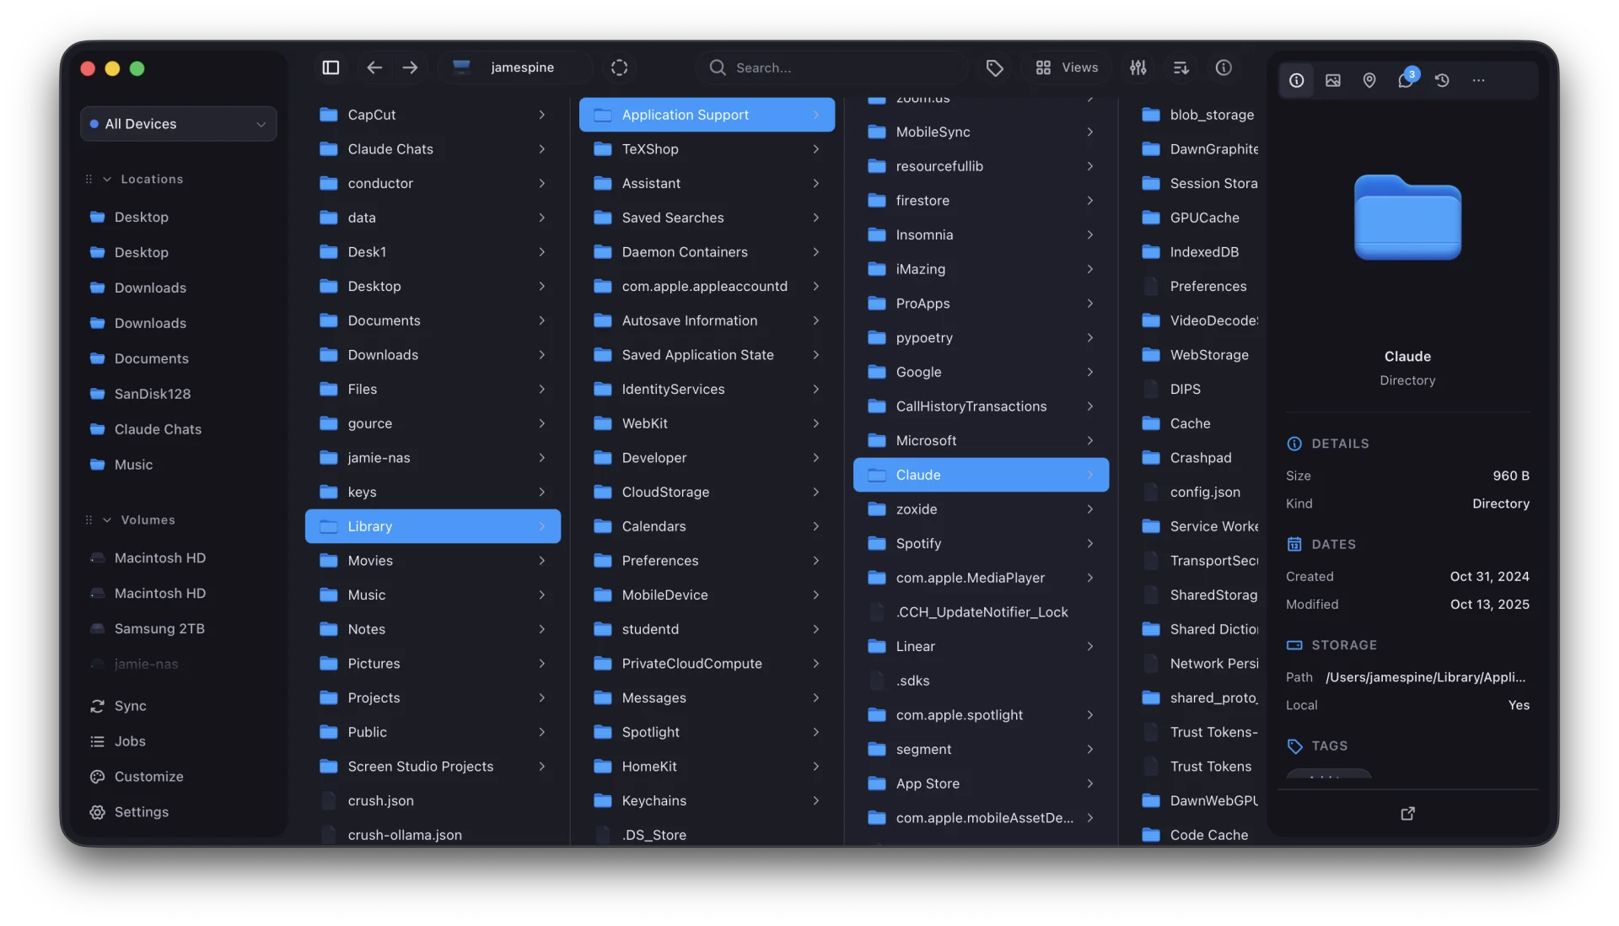
Task: Open the version history tab in the info panel
Action: click(1443, 80)
